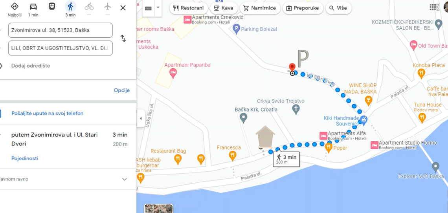This screenshot has height=213, width=448.
Task: Select the flight travel mode icon
Action: tap(107, 6)
